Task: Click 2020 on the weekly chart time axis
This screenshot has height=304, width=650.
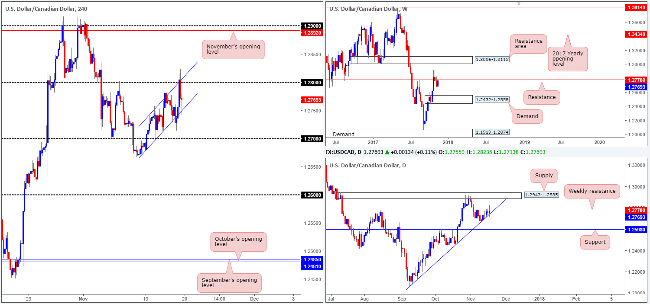Action: (x=600, y=142)
